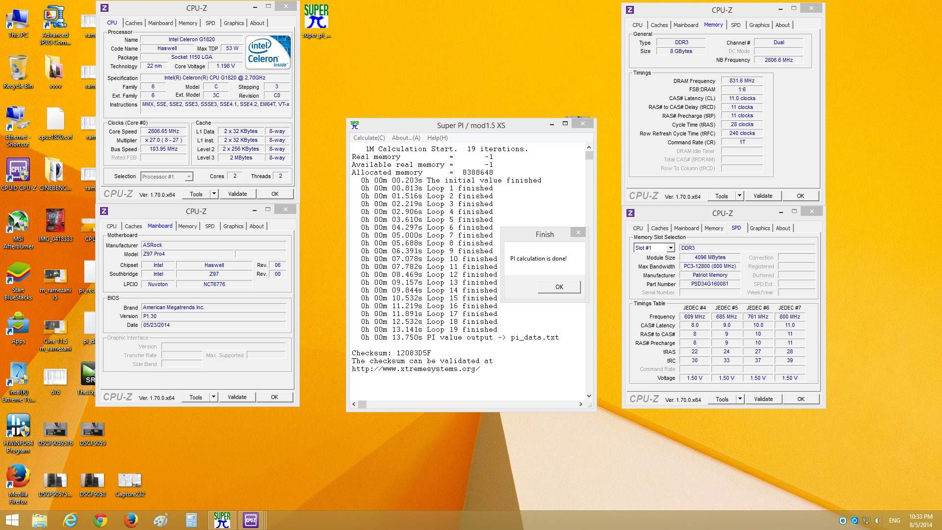
Task: Open Help(H) menu in Super PI
Action: [437, 138]
